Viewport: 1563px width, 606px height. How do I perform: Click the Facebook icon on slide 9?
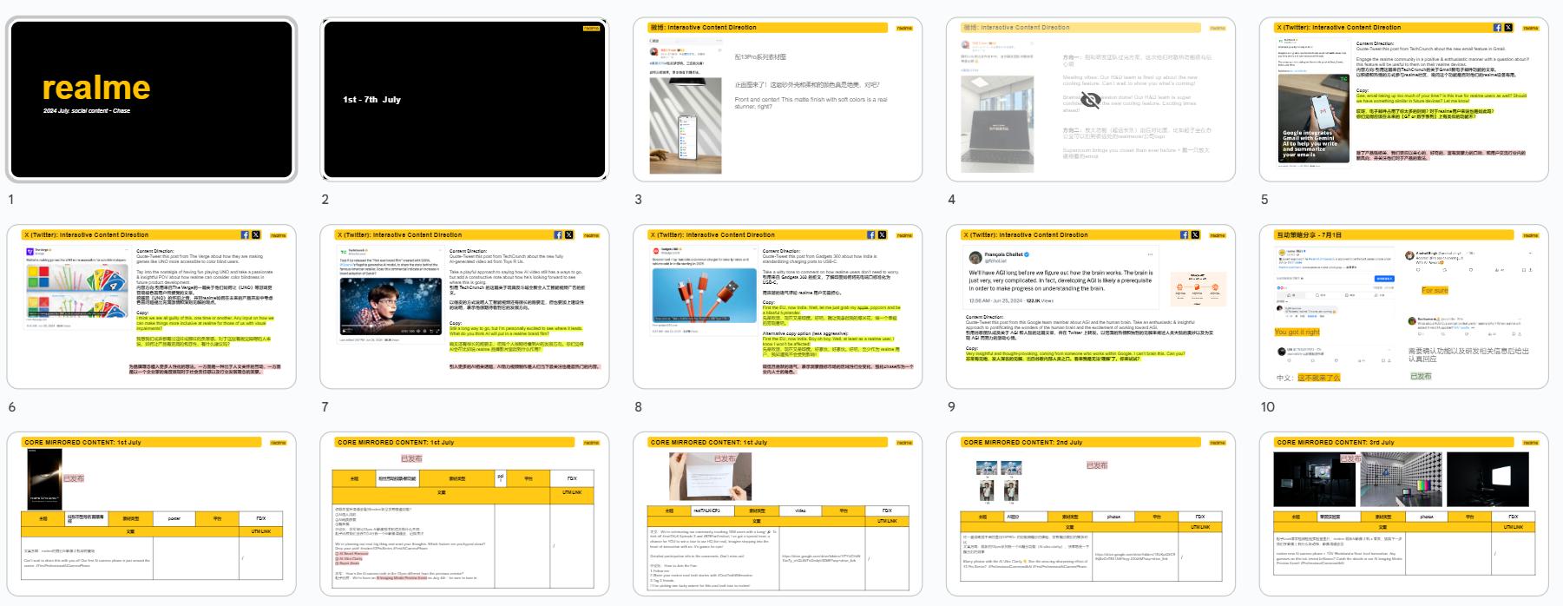click(x=1185, y=235)
